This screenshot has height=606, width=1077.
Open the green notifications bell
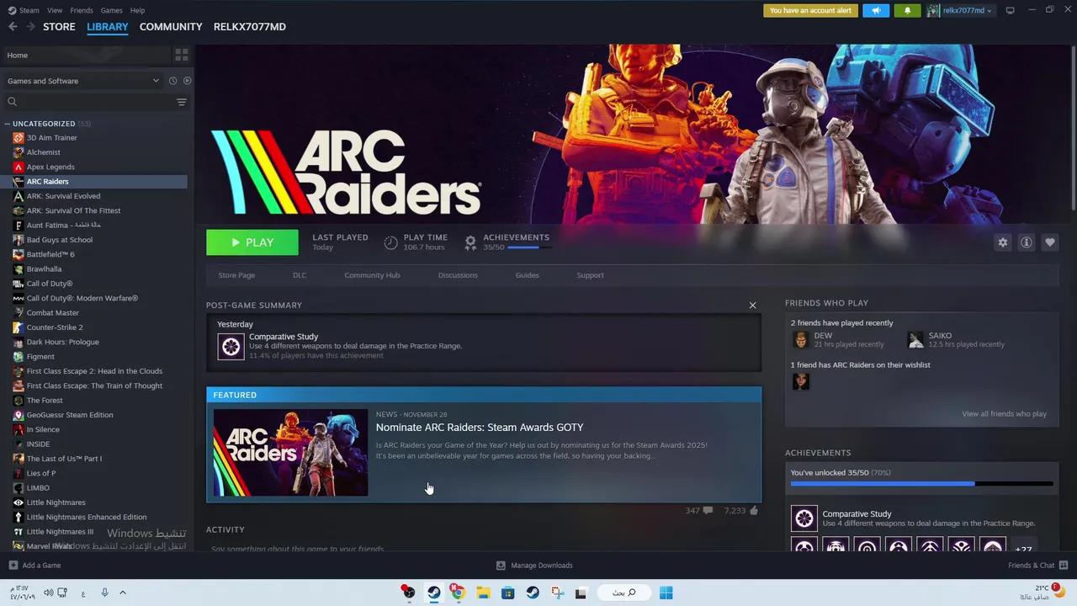(907, 11)
